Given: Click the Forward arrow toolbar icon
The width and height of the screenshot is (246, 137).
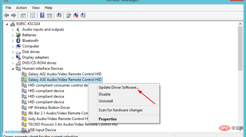Looking at the screenshot, I should 14,15.
